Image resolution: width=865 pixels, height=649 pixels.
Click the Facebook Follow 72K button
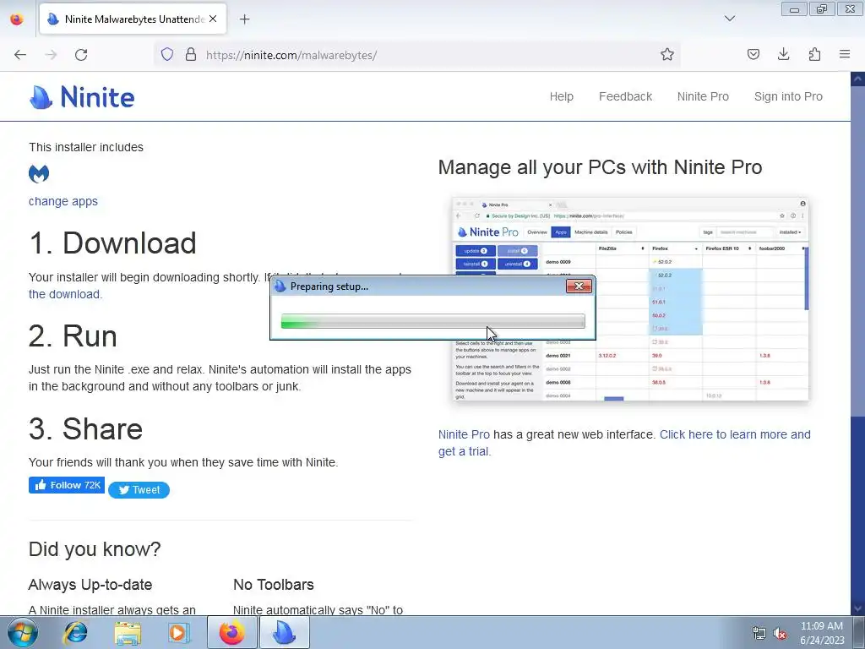pyautogui.click(x=67, y=485)
